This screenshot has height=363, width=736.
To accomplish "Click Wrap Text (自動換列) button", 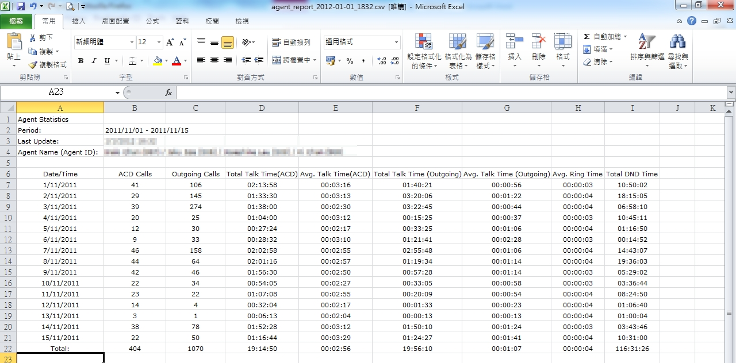I will 291,43.
